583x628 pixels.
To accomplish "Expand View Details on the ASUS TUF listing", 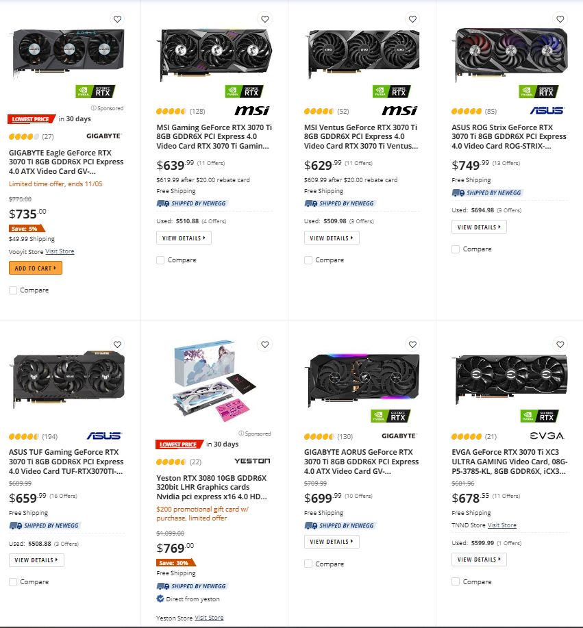I will click(36, 560).
